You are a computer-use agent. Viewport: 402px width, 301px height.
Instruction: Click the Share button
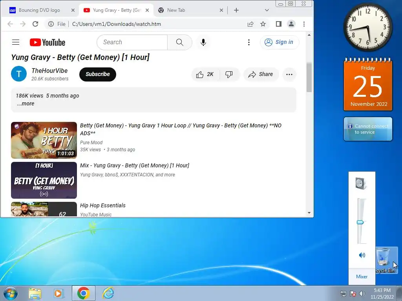click(261, 74)
